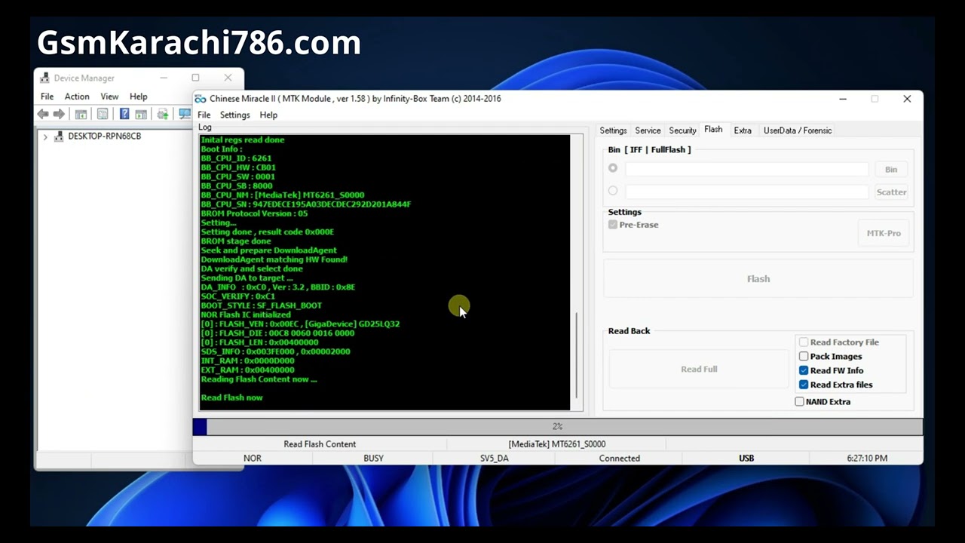This screenshot has width=965, height=543.
Task: Open Properties icon in Device Manager toolbar
Action: [x=103, y=114]
